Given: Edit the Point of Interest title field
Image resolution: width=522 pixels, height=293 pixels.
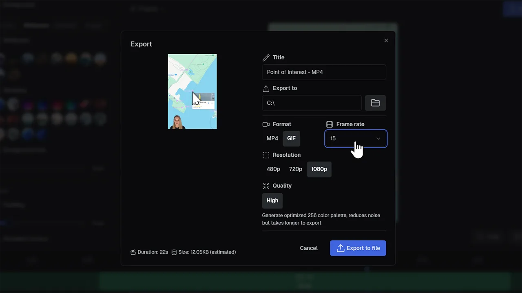Looking at the screenshot, I should [x=324, y=72].
